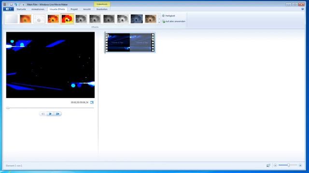Close the Movie Maker window

[301, 4]
